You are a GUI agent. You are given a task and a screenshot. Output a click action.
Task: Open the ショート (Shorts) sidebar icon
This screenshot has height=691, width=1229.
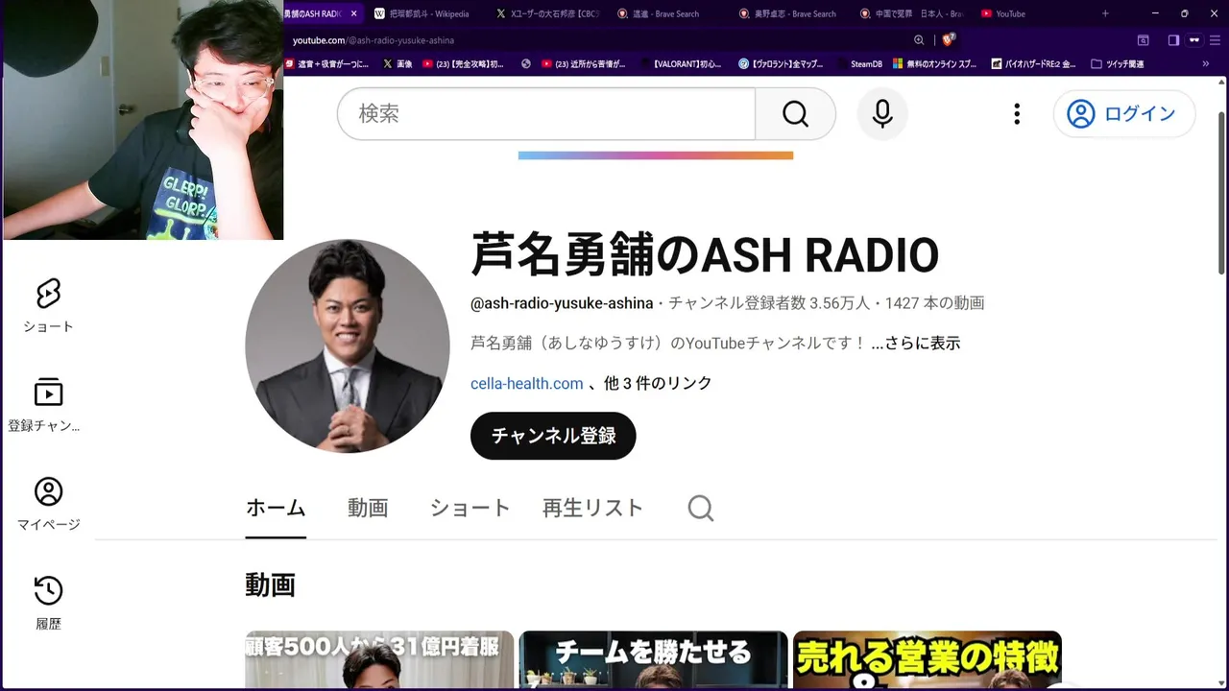click(48, 305)
